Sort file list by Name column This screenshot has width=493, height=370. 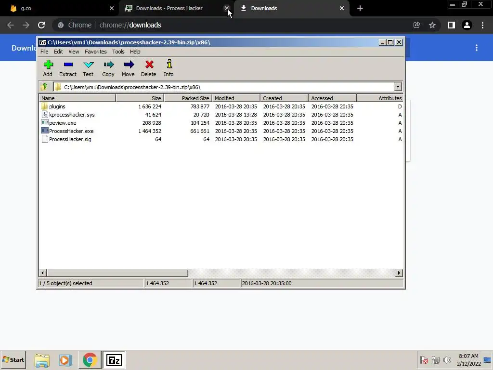click(78, 98)
